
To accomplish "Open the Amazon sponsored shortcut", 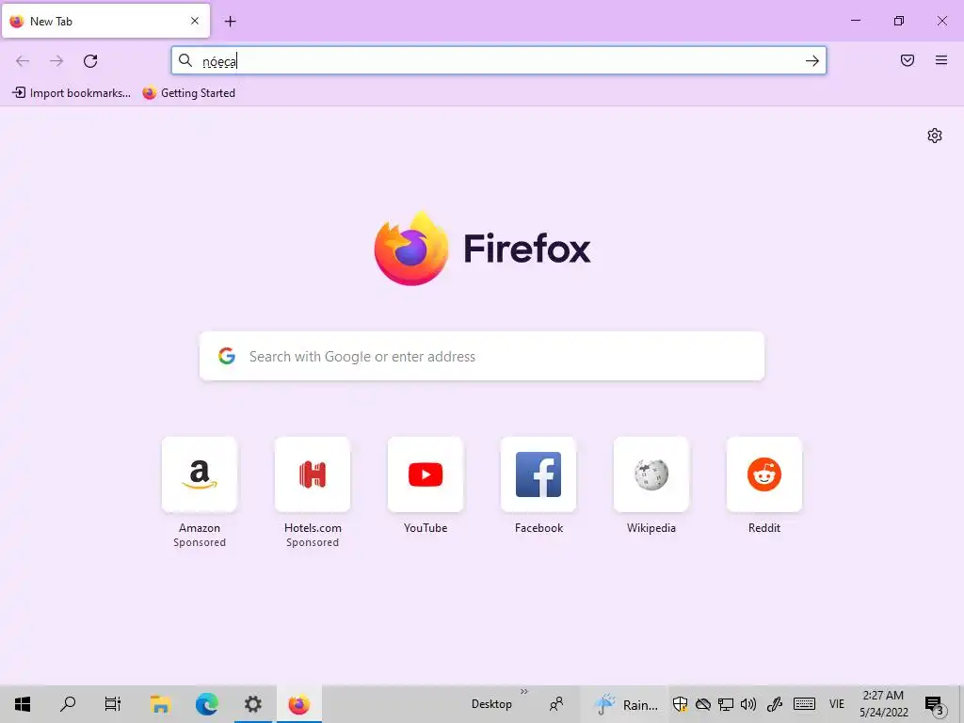I will 200,474.
